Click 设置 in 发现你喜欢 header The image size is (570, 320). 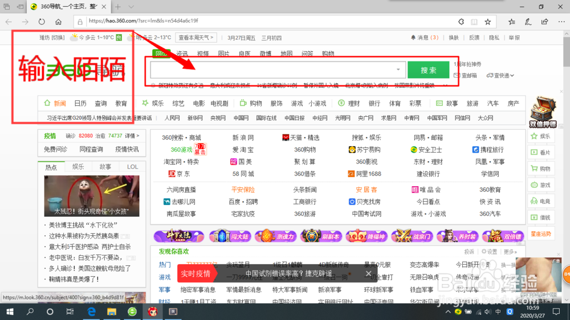click(489, 252)
